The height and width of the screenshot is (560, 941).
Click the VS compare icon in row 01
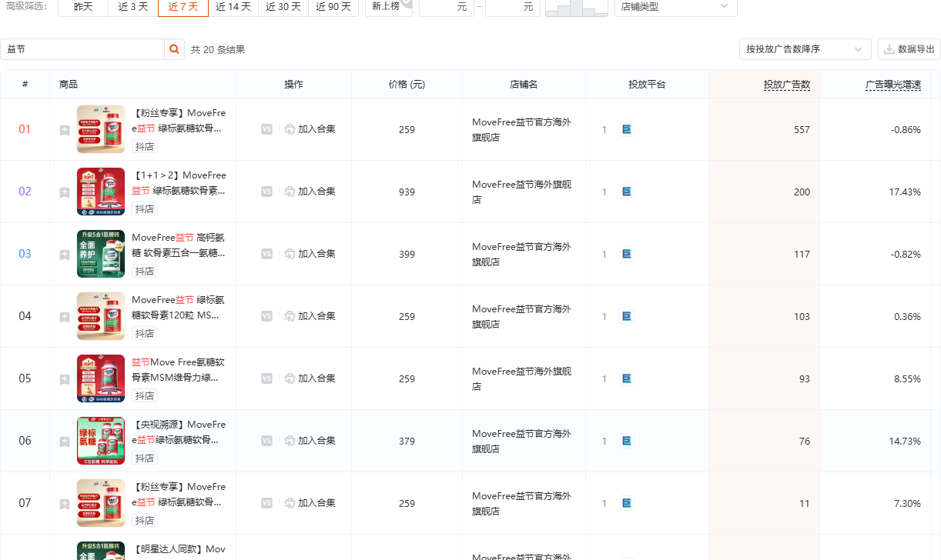(266, 129)
